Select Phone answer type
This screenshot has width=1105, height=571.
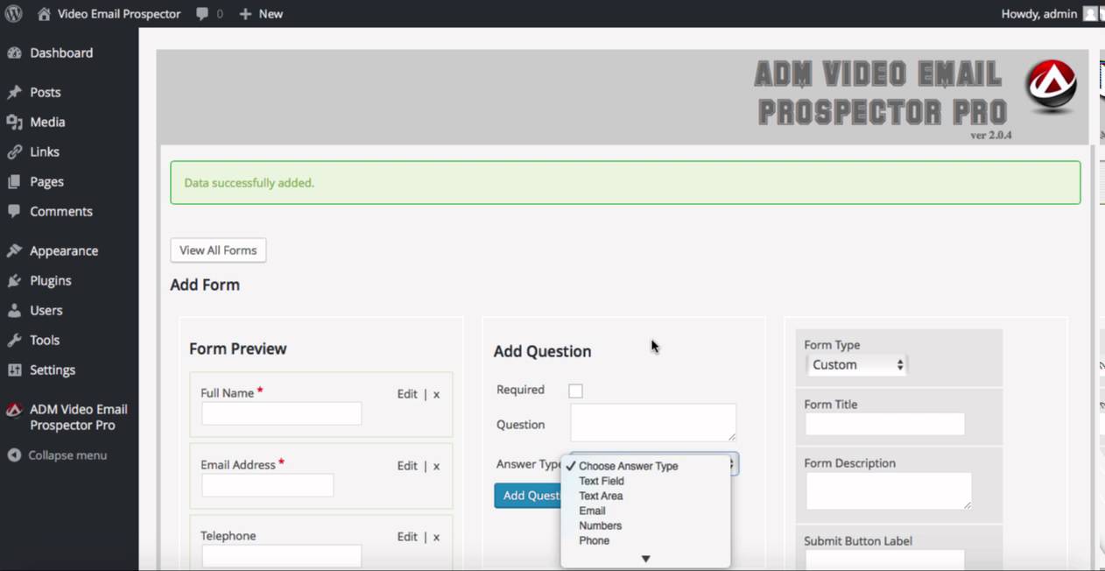(x=594, y=540)
